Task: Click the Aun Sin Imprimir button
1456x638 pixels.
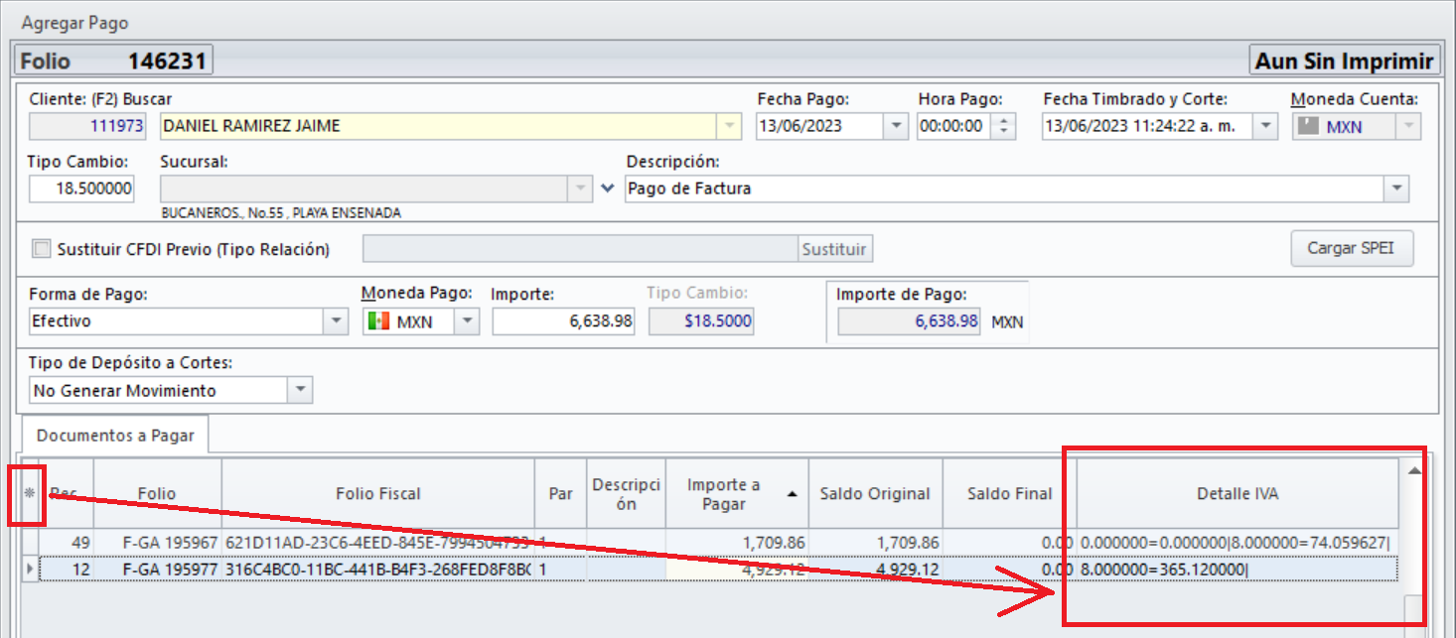Action: (x=1344, y=61)
